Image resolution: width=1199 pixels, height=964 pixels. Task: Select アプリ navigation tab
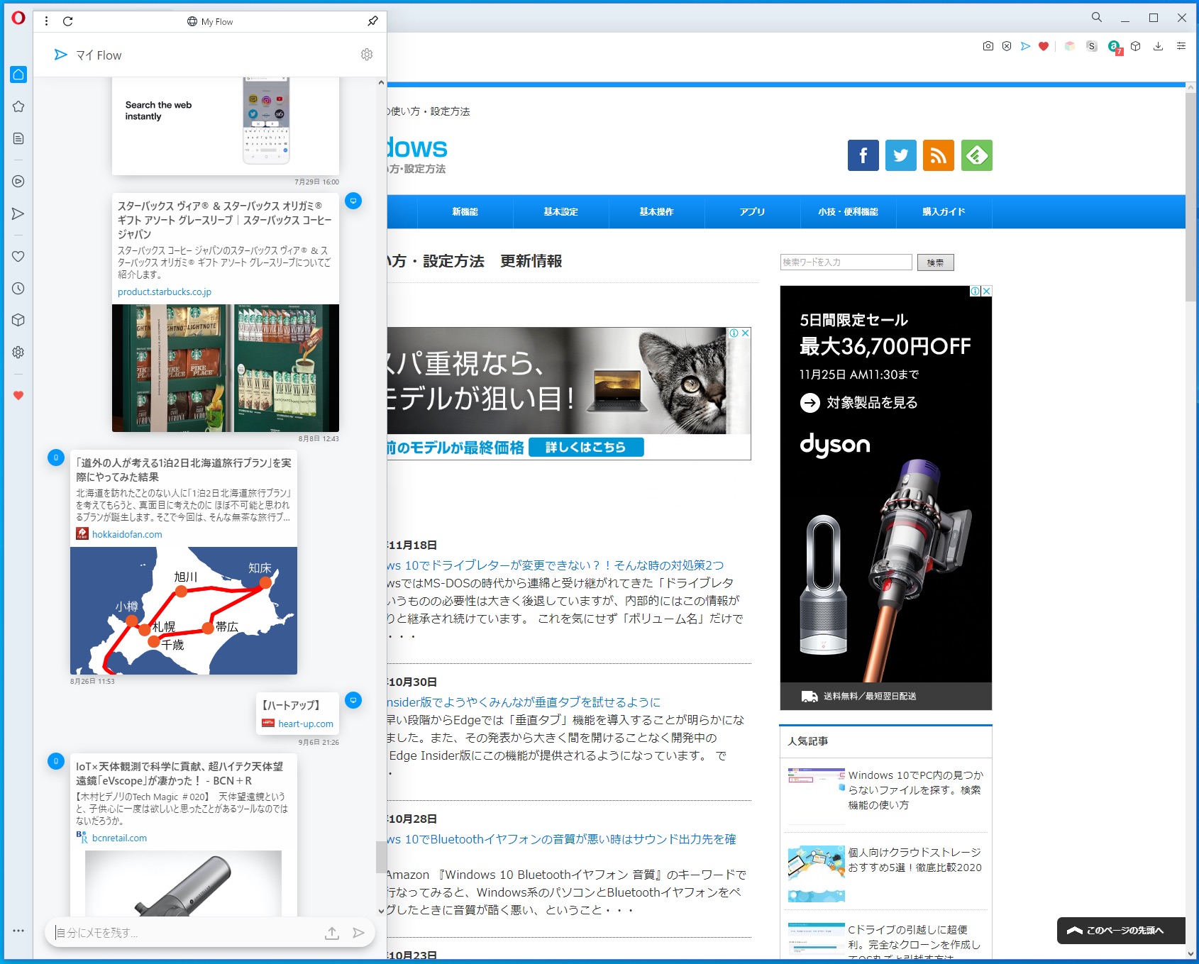(x=753, y=211)
